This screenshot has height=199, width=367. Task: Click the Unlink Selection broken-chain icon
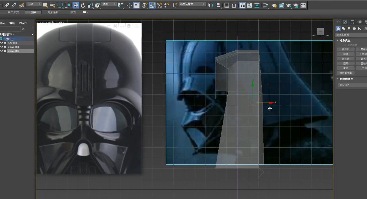[14, 5]
